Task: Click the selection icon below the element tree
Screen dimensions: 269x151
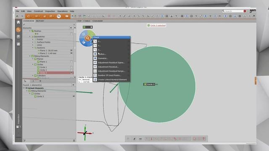Action: pyautogui.click(x=25, y=81)
